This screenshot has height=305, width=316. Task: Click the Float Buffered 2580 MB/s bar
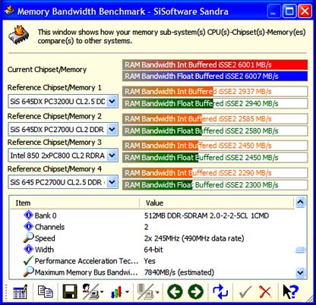215,130
